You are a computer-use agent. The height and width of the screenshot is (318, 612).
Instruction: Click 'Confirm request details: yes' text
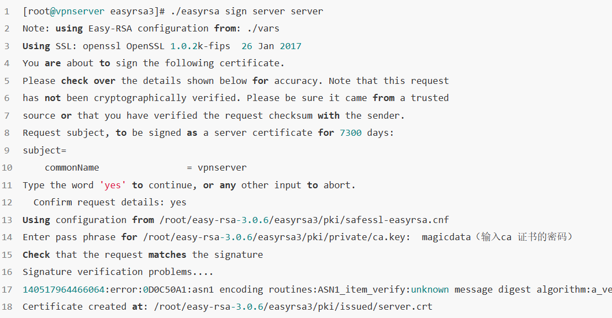tap(110, 203)
